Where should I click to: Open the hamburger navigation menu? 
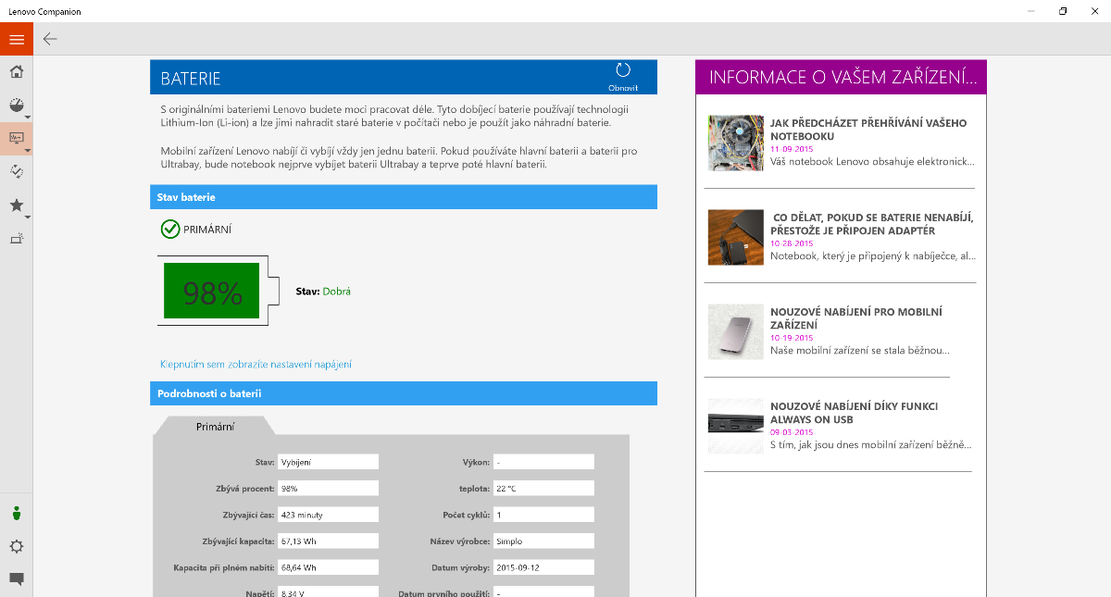coord(17,39)
